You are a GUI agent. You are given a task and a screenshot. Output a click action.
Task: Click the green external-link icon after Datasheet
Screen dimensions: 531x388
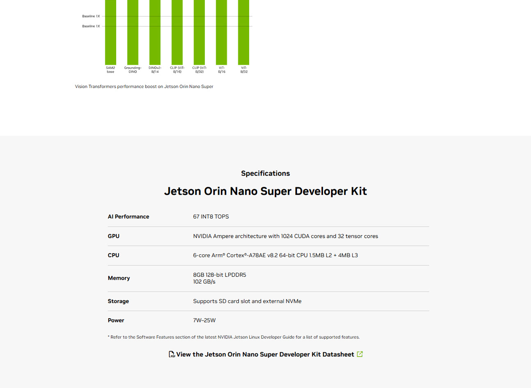click(x=360, y=354)
